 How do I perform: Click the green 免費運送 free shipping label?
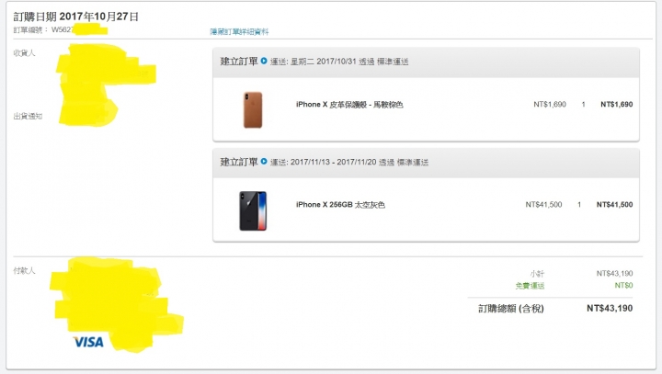click(x=530, y=286)
